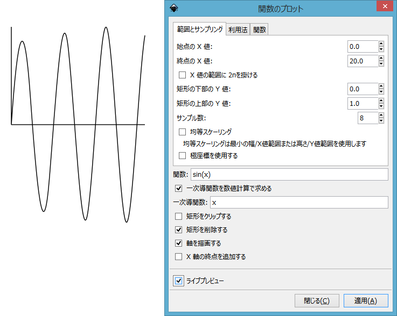The height and width of the screenshot is (316, 397).
Task: Disable the 軸を描画する checkbox
Action: coord(178,243)
